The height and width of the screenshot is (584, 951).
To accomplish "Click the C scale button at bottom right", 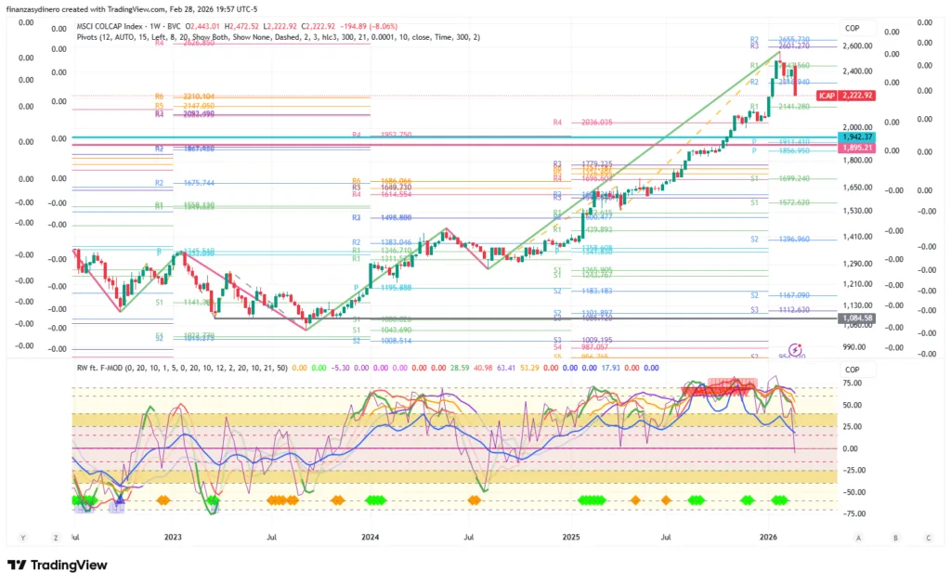I will pyautogui.click(x=928, y=538).
